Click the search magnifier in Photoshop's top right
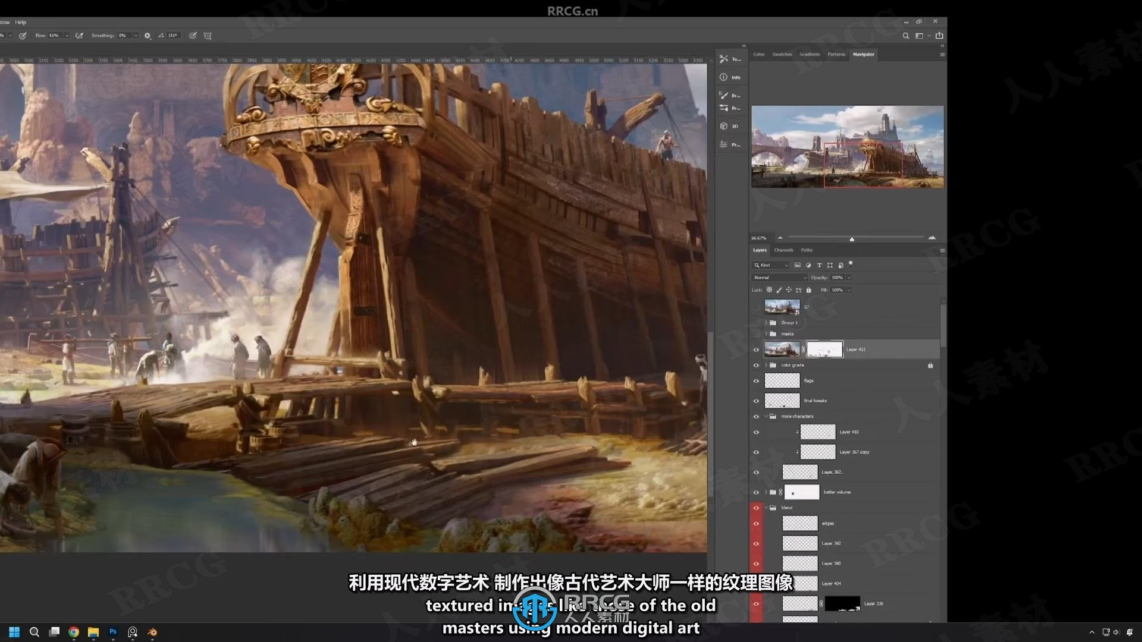1142x642 pixels. 906,36
